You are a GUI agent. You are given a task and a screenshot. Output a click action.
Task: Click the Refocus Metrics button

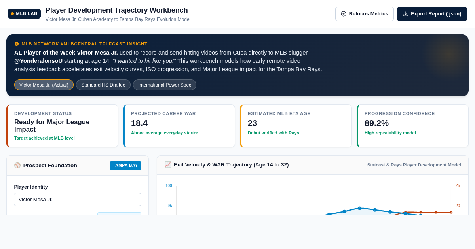click(365, 14)
